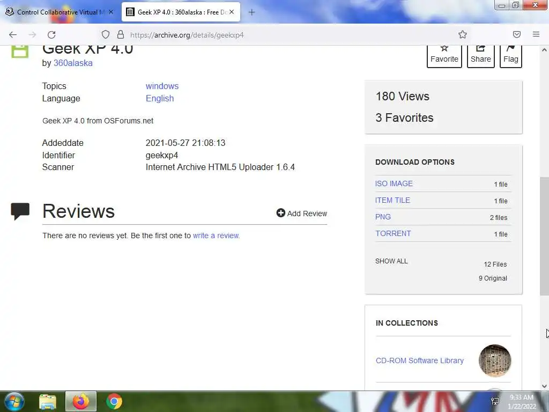Follow the write a review link
Screen dimensions: 549x412
[x=216, y=236]
